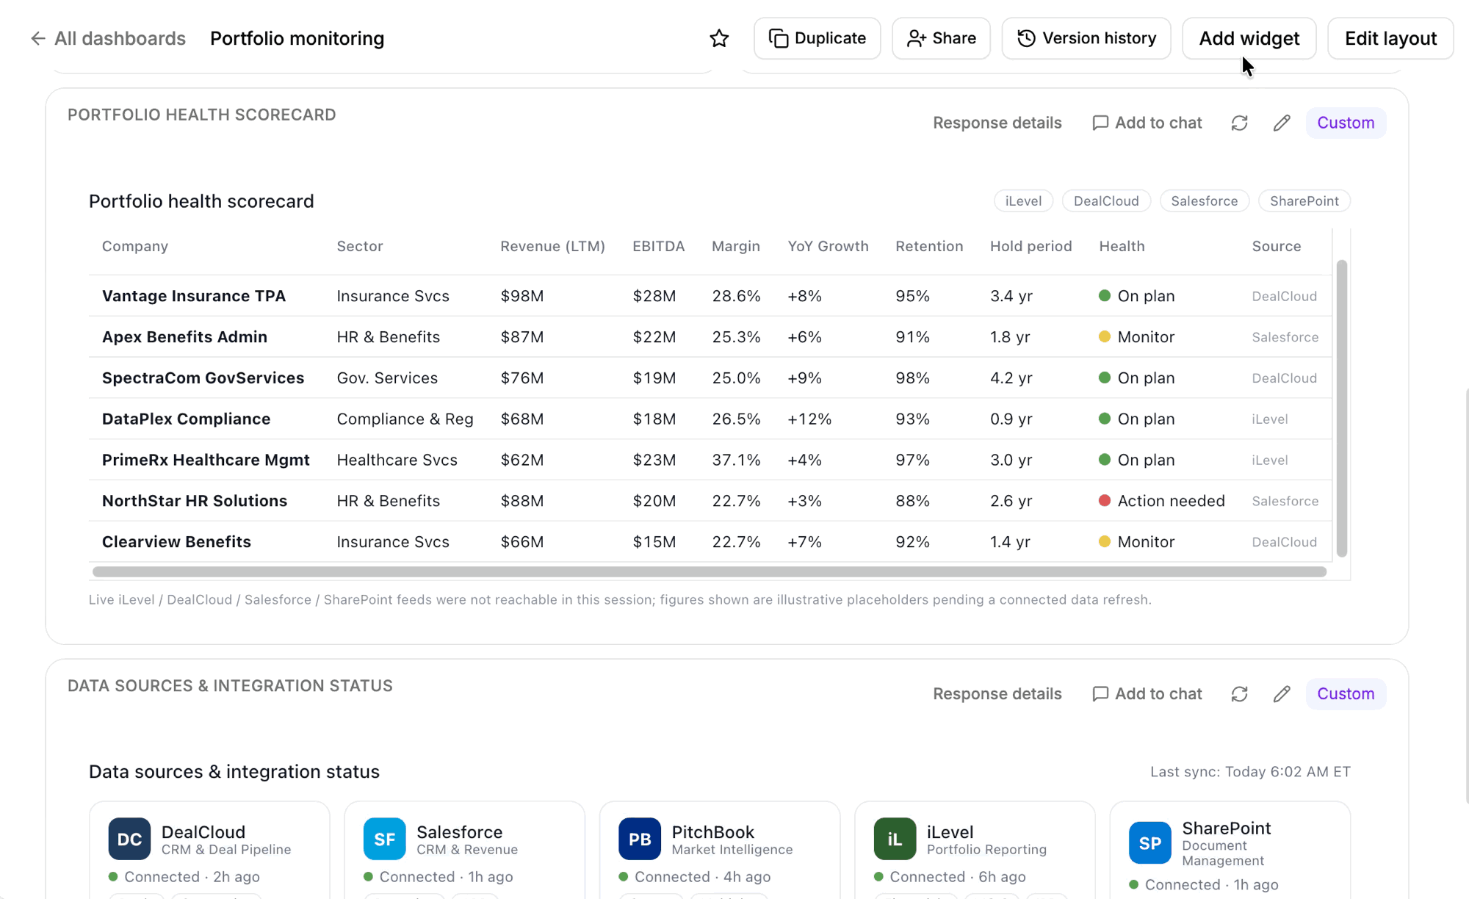Screen dimensions: 1469x899
Task: Click Edit layout
Action: tap(1390, 38)
